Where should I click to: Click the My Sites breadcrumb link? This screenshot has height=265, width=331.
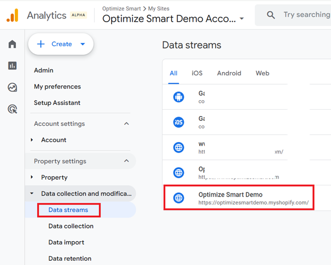tap(159, 8)
